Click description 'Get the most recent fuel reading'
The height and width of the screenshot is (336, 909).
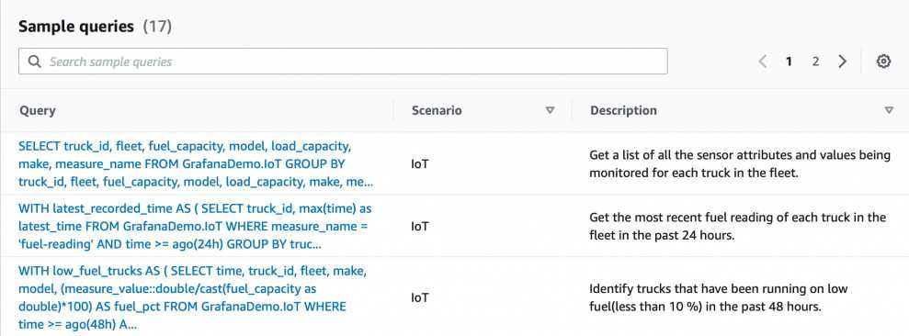click(738, 226)
